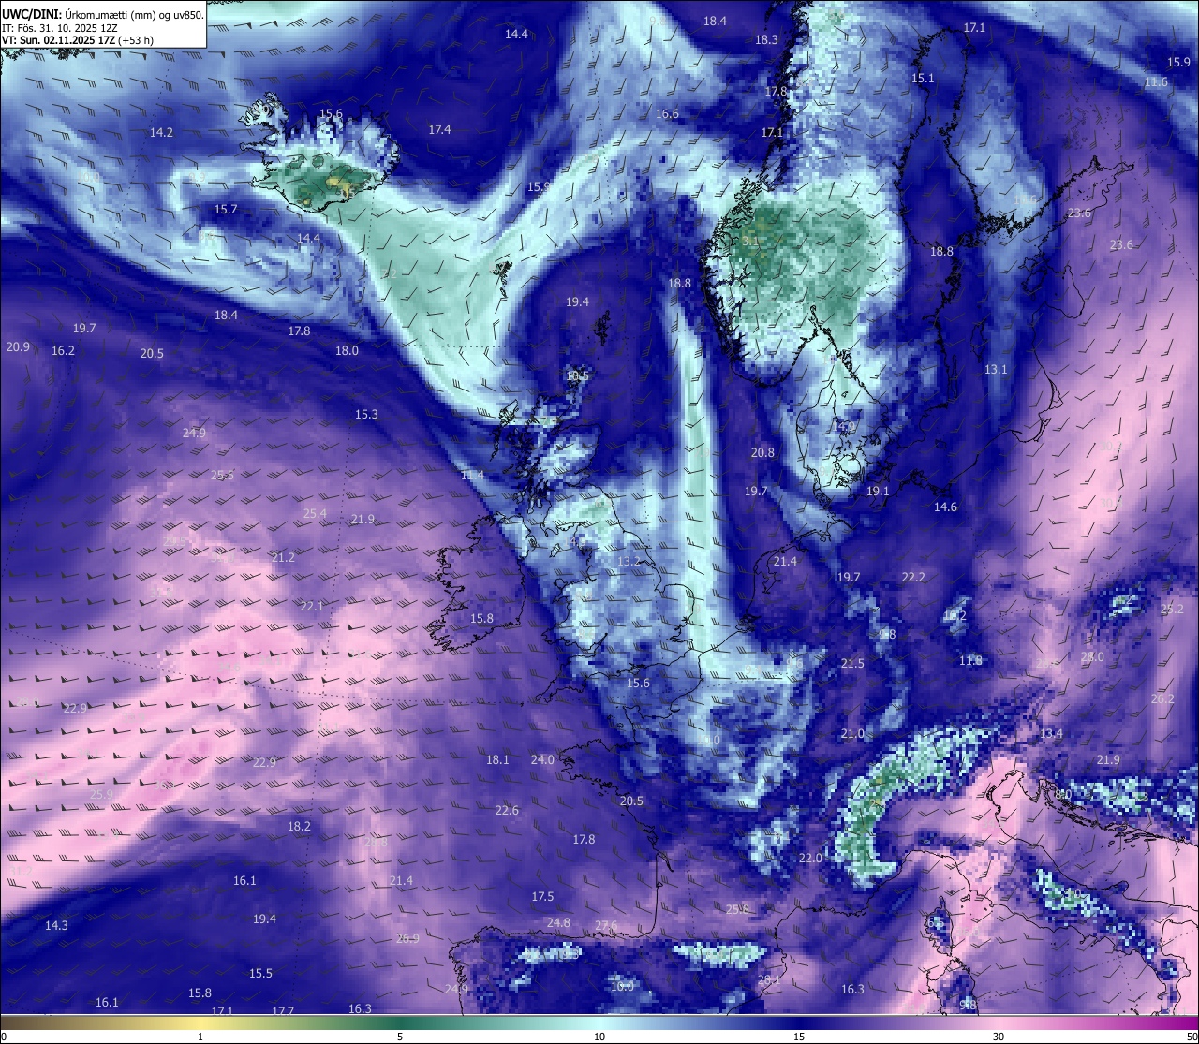This screenshot has height=1044, width=1199.
Task: Click the map value '15.5'
Action: [260, 973]
